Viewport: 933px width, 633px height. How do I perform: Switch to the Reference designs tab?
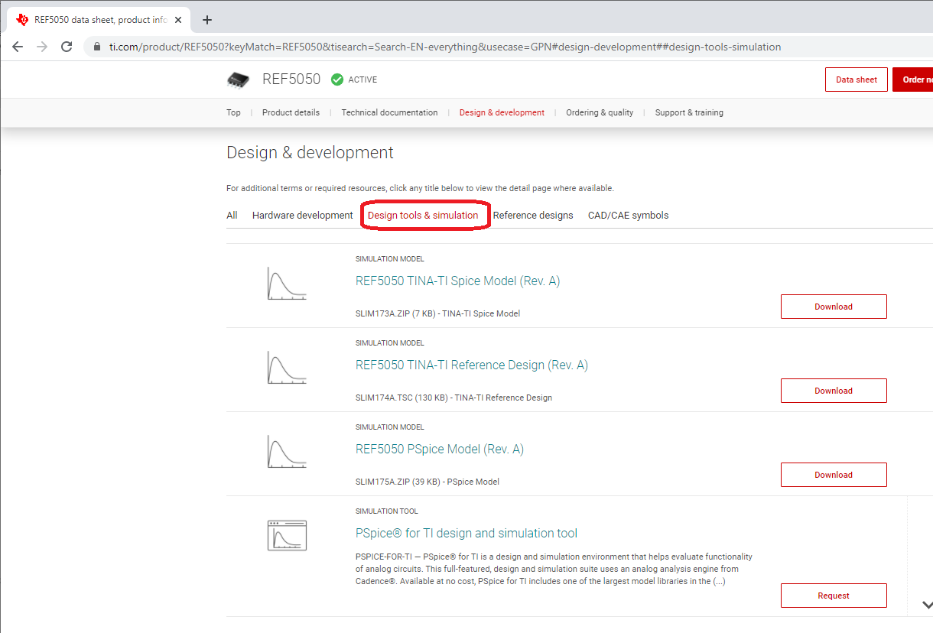coord(533,216)
